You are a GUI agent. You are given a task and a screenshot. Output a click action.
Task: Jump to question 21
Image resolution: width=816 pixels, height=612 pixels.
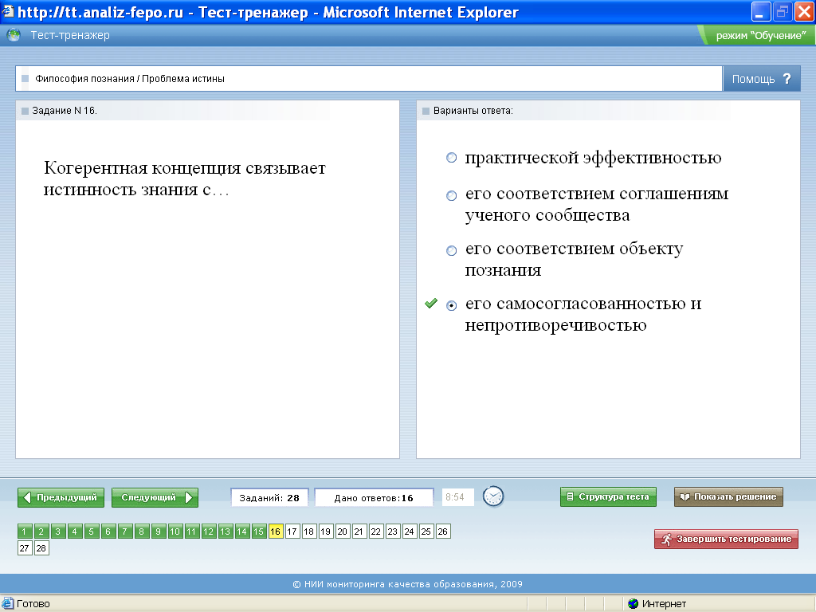pyautogui.click(x=359, y=532)
